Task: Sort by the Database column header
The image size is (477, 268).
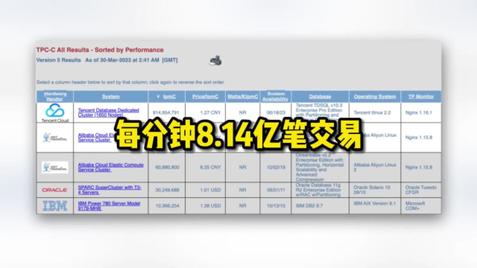Action: click(320, 96)
